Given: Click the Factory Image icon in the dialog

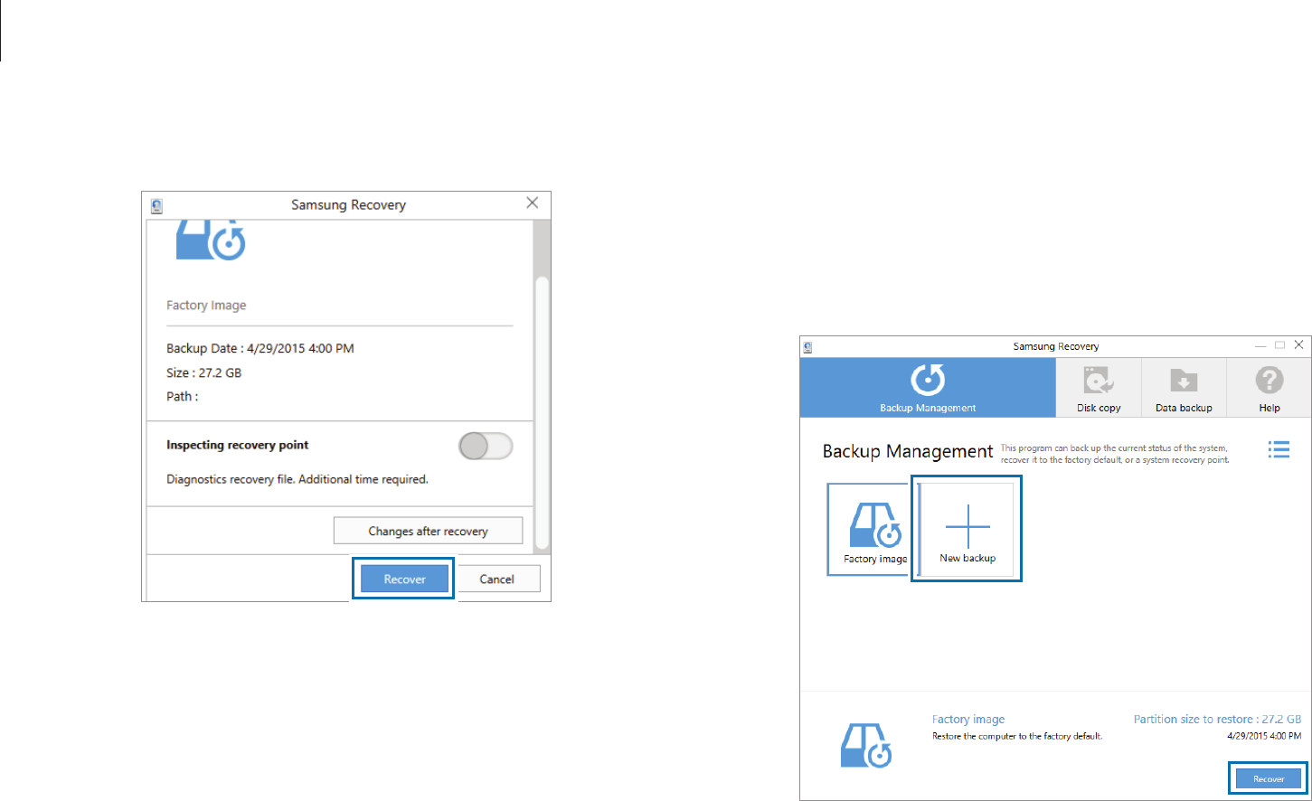Looking at the screenshot, I should 211,240.
